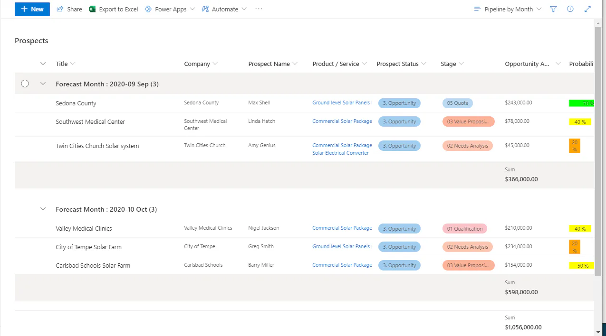Click the Power Apps diamond icon

148,9
